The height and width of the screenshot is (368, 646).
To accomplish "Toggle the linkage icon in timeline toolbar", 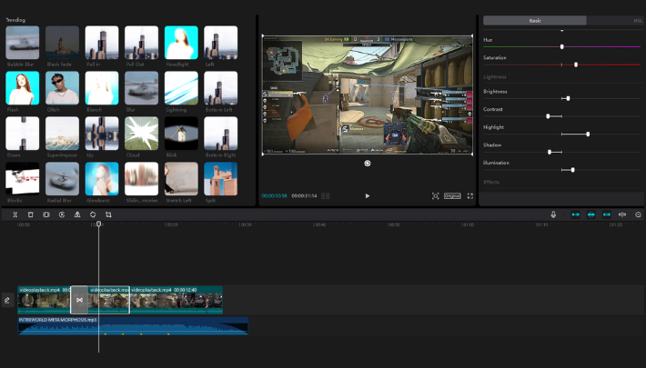I will coord(607,214).
